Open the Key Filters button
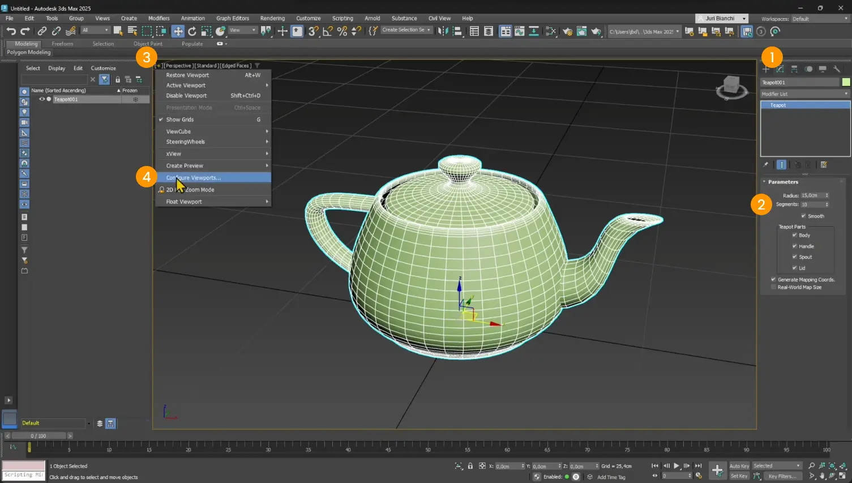The height and width of the screenshot is (483, 852). pyautogui.click(x=782, y=476)
